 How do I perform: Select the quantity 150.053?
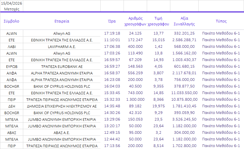pos(135,119)
